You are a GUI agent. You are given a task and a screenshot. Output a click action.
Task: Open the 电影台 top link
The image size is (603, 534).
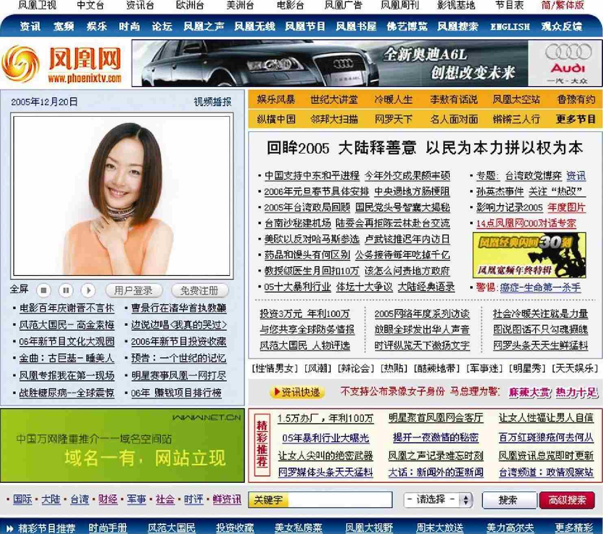point(290,5)
